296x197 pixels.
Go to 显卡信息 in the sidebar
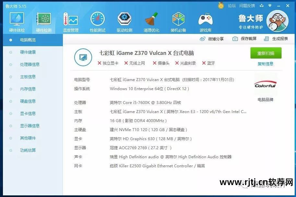[x=28, y=114]
